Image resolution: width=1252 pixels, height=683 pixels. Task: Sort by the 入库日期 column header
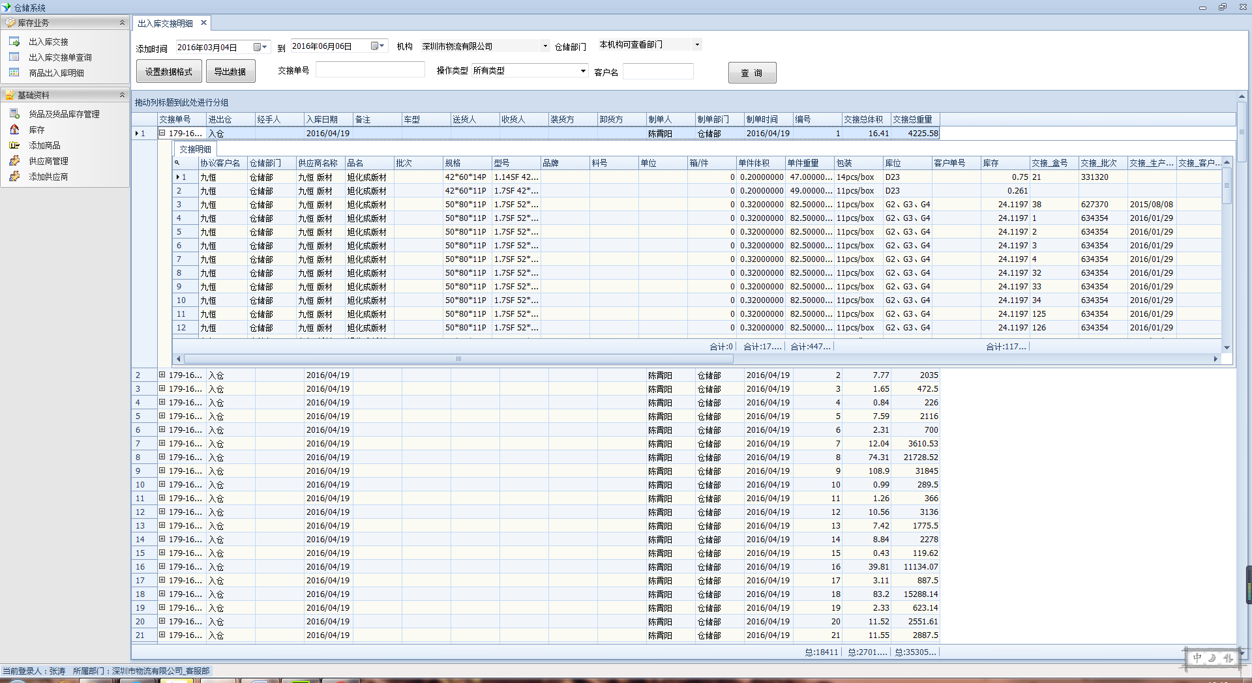329,119
